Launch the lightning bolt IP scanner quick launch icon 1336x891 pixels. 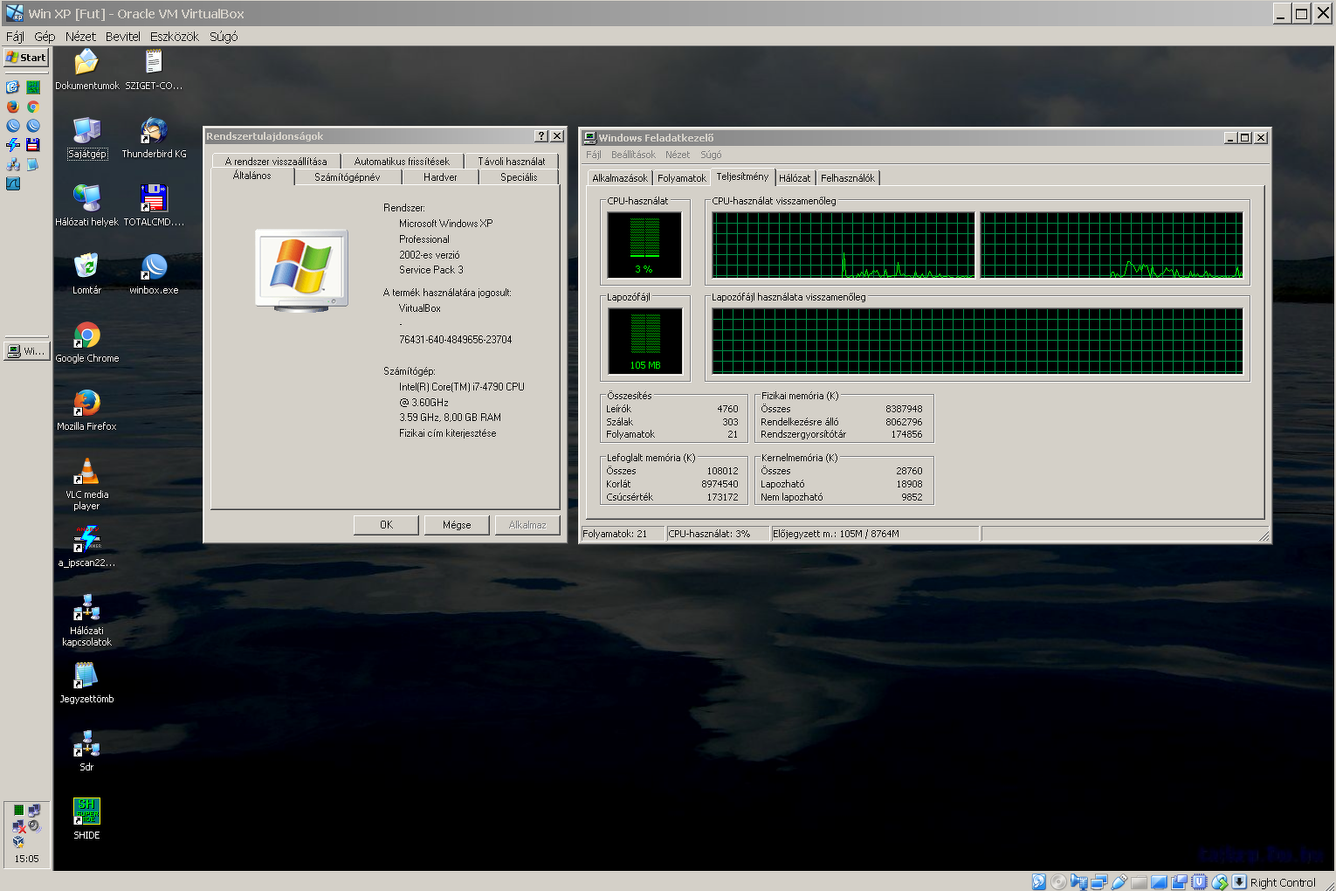12,145
